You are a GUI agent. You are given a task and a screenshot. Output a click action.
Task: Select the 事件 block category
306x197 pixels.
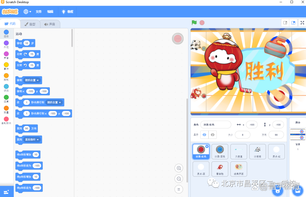[6, 66]
